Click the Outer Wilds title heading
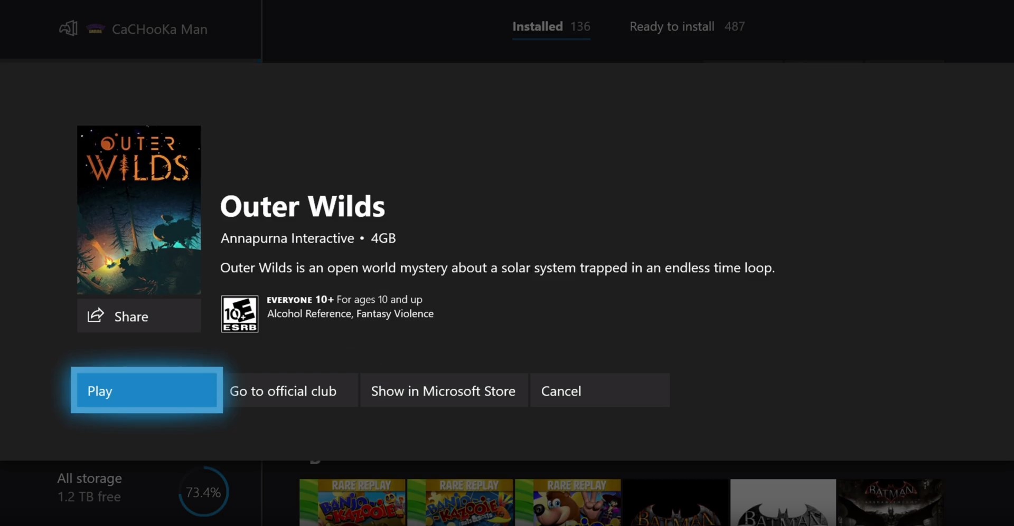 click(303, 206)
